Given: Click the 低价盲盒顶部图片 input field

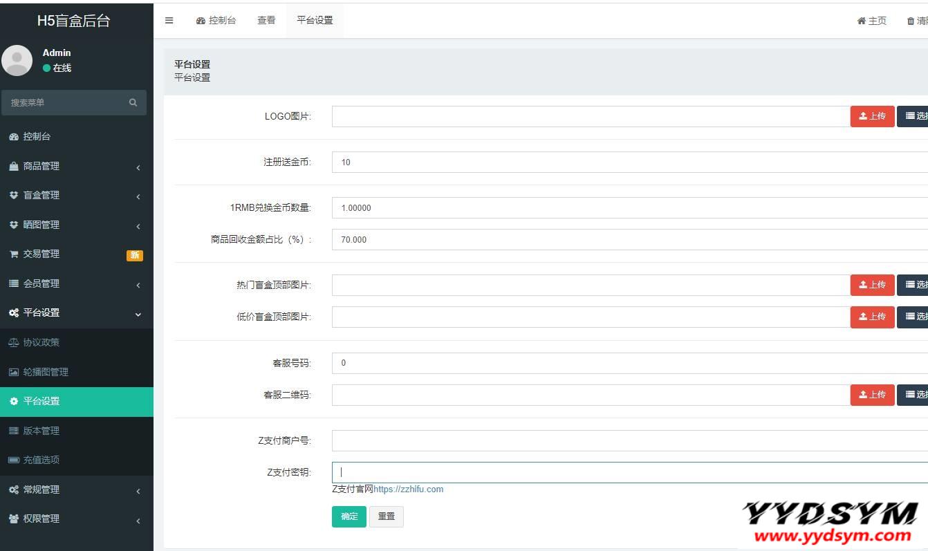Looking at the screenshot, I should [x=591, y=317].
